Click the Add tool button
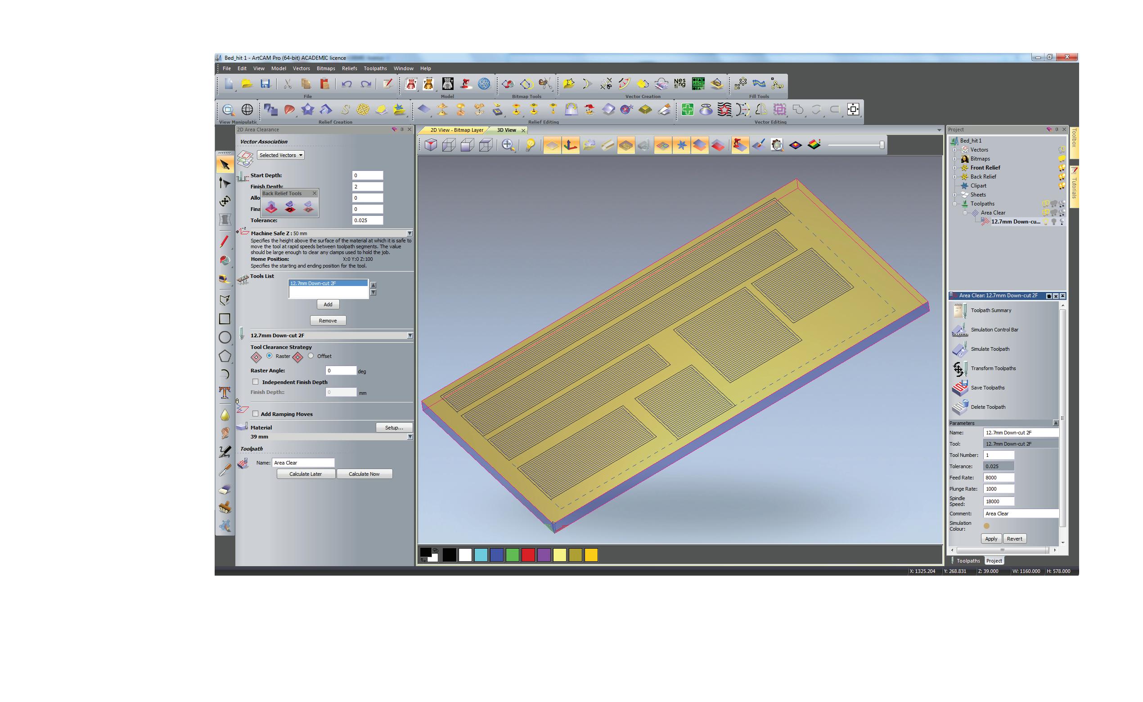 click(328, 304)
